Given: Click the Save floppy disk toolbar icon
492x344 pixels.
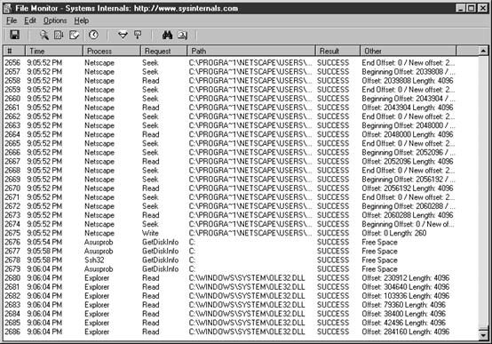Looking at the screenshot, I should pos(14,35).
